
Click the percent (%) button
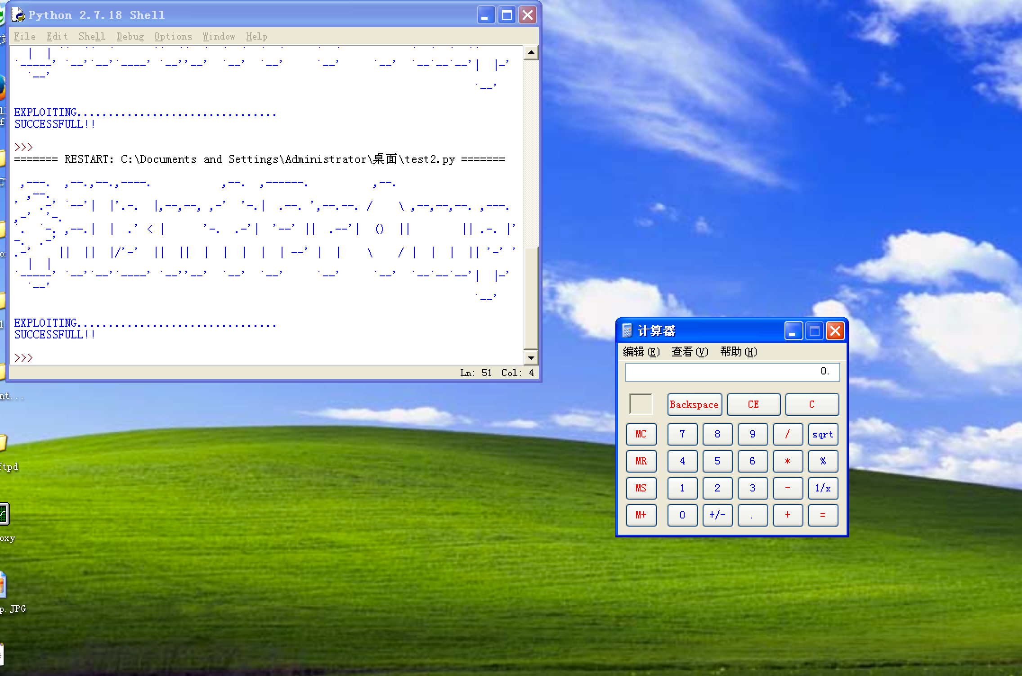[823, 461]
